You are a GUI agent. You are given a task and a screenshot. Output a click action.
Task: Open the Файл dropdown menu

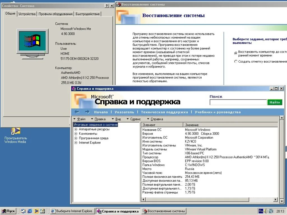coord(79,119)
